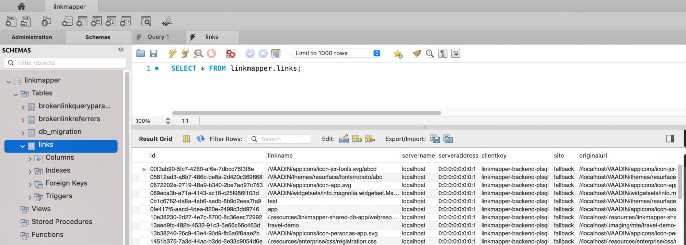The image size is (686, 245).
Task: Click the Home icon
Action: pos(21,6)
